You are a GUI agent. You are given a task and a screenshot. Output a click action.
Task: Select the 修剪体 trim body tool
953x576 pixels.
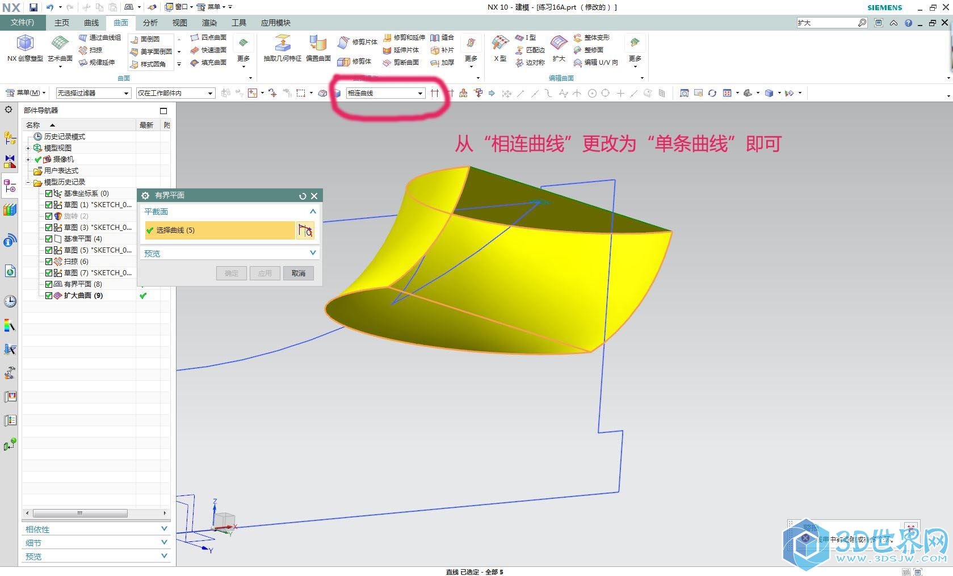click(354, 61)
